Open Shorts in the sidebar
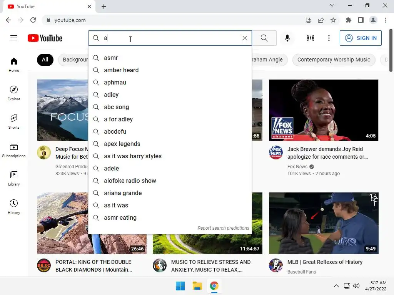This screenshot has width=394, height=295. coord(14,121)
